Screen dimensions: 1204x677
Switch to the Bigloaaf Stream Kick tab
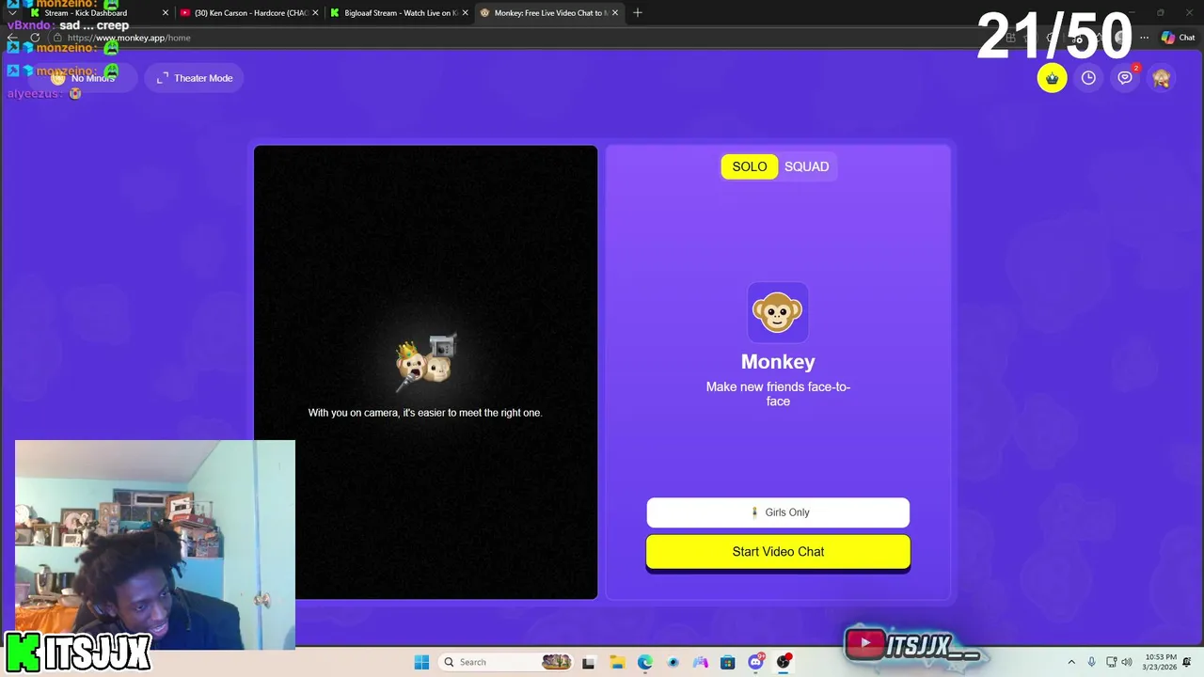click(x=400, y=13)
